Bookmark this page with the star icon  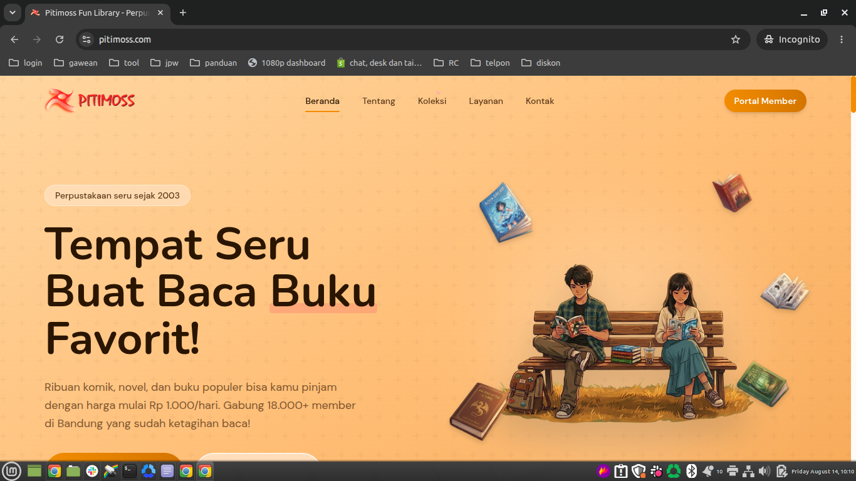point(736,39)
